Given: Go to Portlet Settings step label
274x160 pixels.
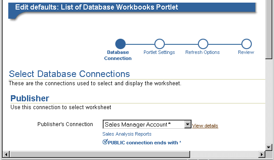Looking at the screenshot, I should (159, 52).
